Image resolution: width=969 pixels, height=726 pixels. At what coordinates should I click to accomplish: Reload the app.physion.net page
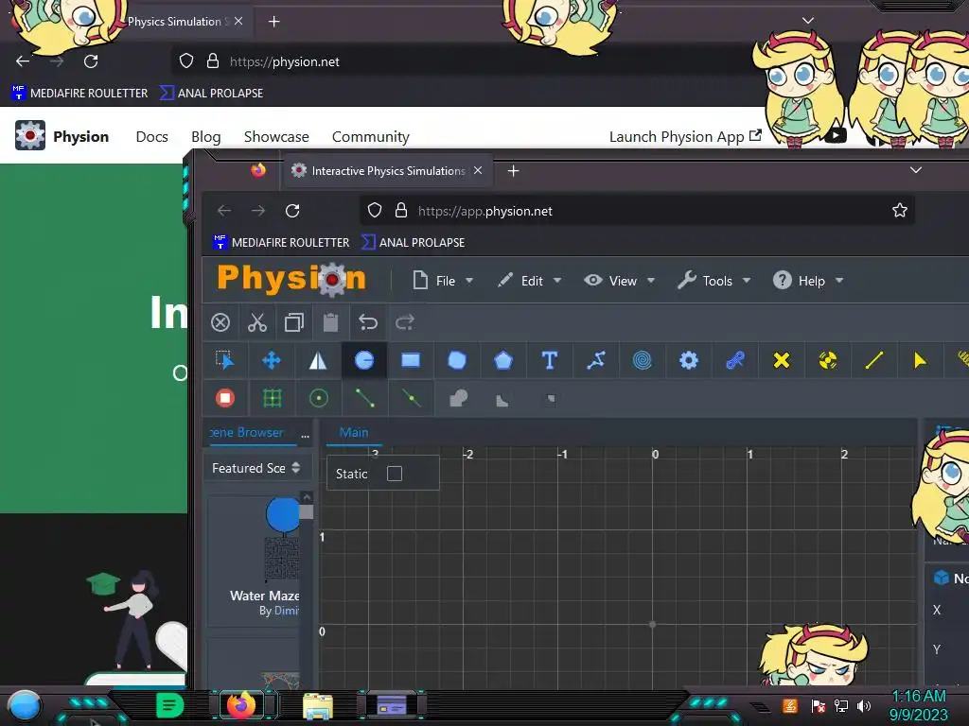292,211
